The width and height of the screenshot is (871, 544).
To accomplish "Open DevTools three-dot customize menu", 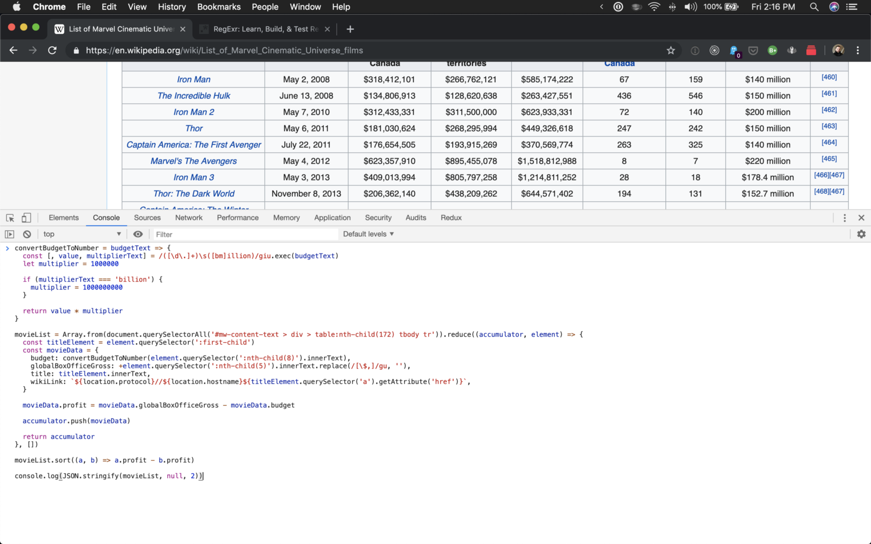I will point(844,218).
